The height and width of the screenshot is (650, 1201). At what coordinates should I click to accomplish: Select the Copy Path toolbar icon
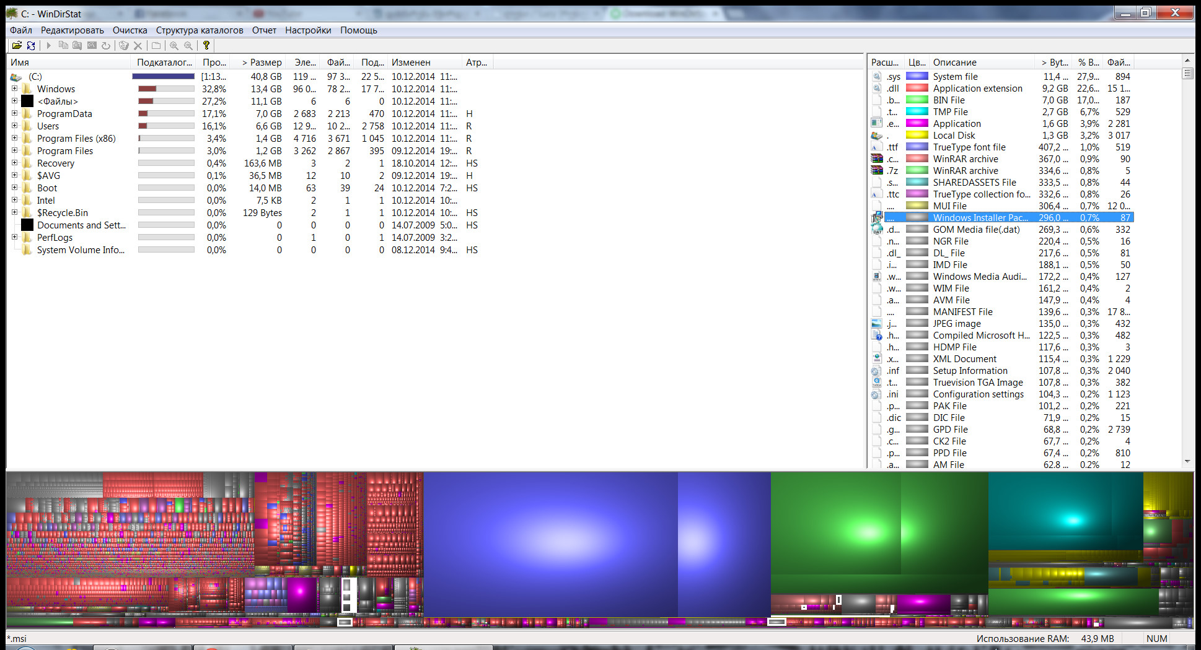tap(63, 45)
